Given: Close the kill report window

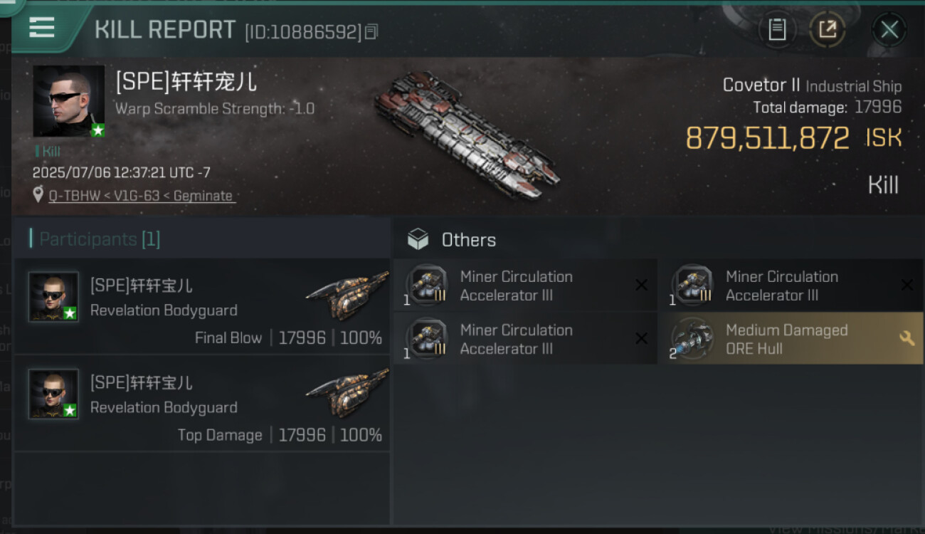Looking at the screenshot, I should 889,30.
